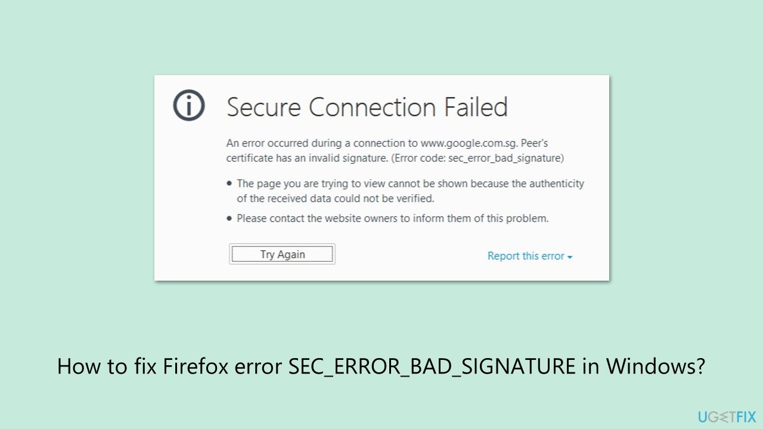Select the 'Secure Connection Failed' heading
The width and height of the screenshot is (763, 429).
coord(368,107)
